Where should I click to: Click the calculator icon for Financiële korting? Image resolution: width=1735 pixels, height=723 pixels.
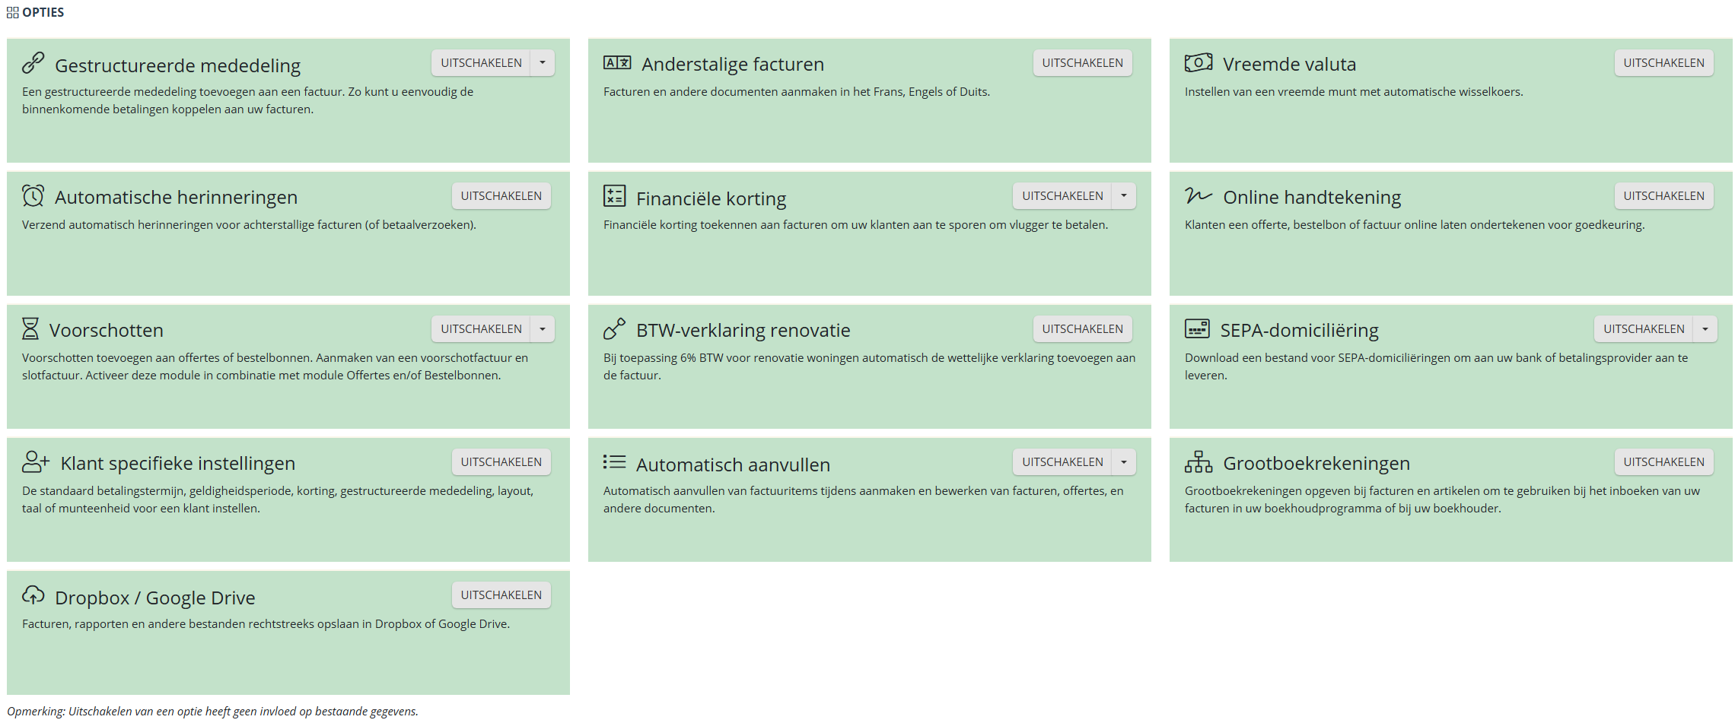click(x=614, y=195)
